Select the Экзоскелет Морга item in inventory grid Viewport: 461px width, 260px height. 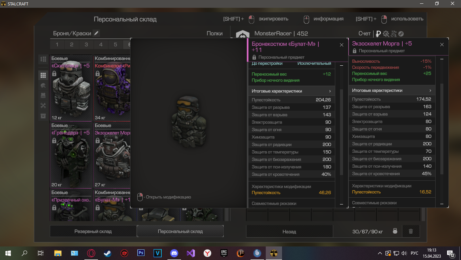tap(112, 155)
